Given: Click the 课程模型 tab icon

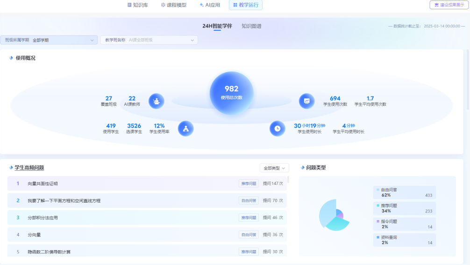Looking at the screenshot, I should coord(163,5).
